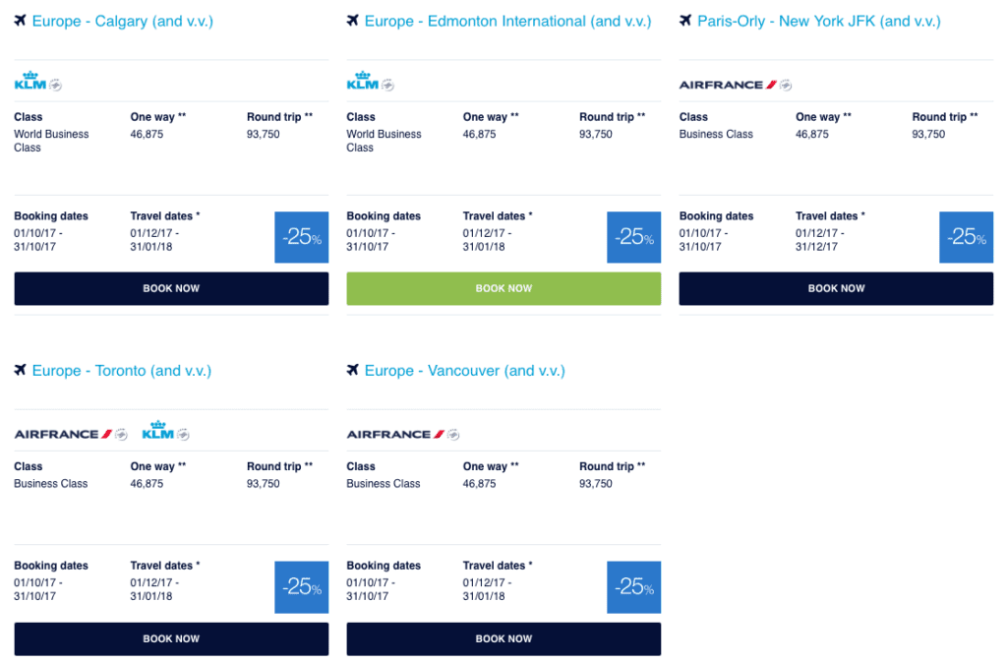The image size is (1007, 663).
Task: Open the Europe - Vancouver (and v.v.) link
Action: click(464, 371)
